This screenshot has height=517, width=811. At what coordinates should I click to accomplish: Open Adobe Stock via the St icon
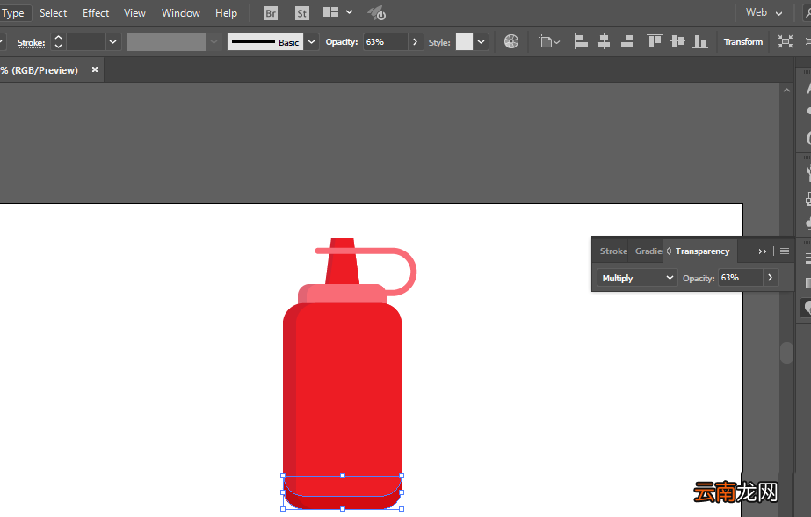pos(302,13)
